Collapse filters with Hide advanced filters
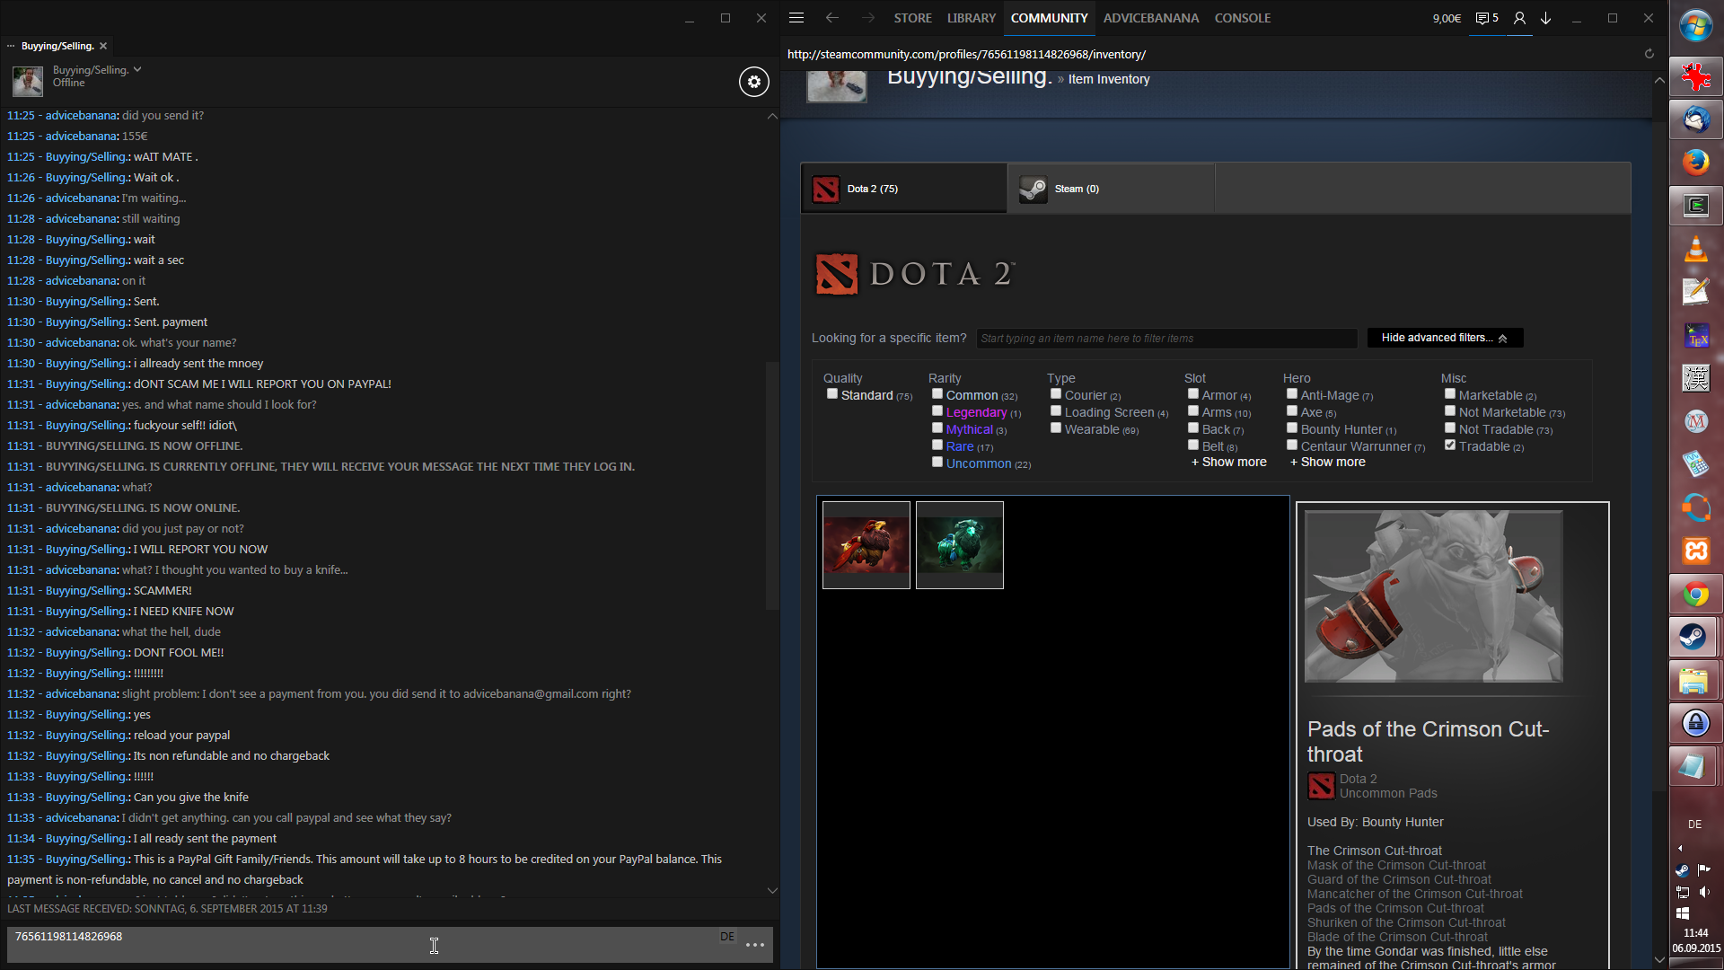 click(x=1444, y=338)
